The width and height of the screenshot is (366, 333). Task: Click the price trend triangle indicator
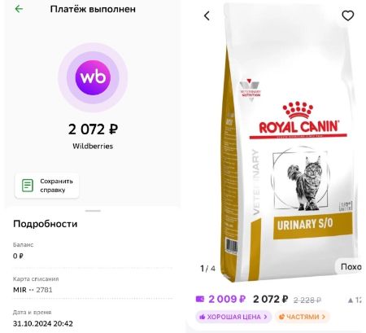(x=351, y=300)
